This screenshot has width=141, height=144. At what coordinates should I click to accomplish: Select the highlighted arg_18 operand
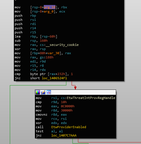pyautogui.click(x=50, y=7)
